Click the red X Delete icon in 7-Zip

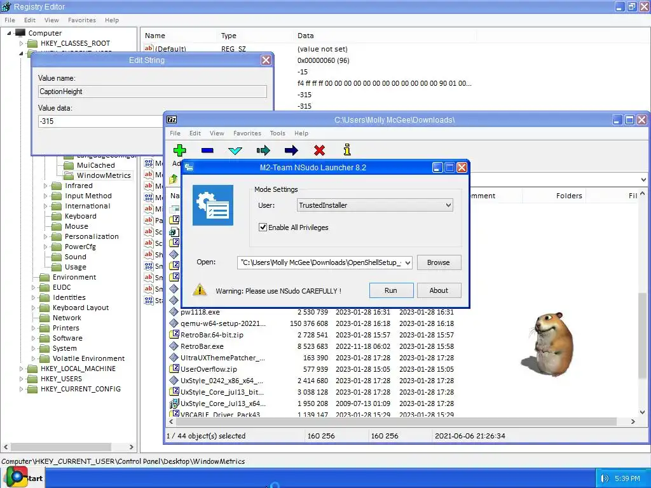(x=319, y=150)
